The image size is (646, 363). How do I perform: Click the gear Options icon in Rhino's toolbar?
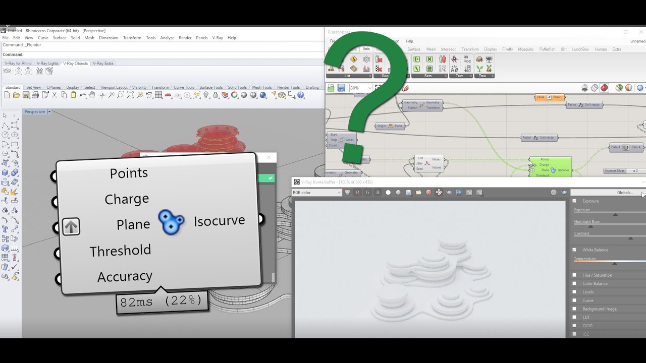point(282,95)
